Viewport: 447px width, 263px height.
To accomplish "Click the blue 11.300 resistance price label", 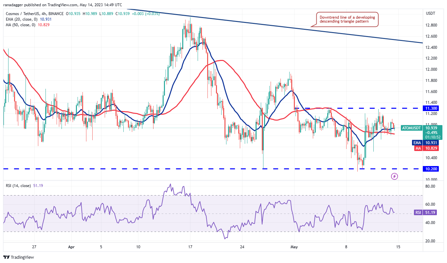I will pyautogui.click(x=431, y=107).
